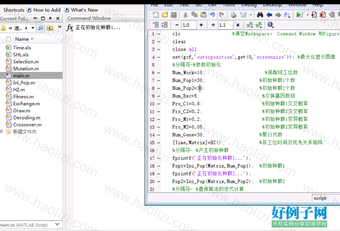Go back with the blue left arrow

[269, 15]
